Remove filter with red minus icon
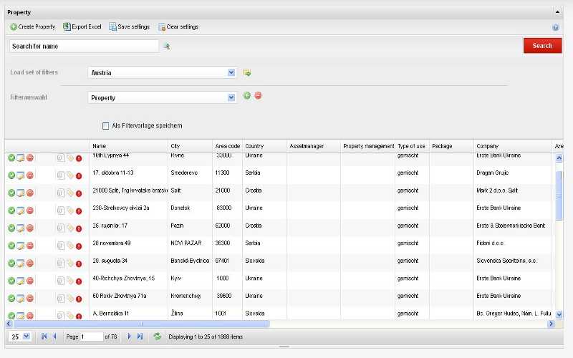Viewport: 573px width, 358px height. point(258,96)
